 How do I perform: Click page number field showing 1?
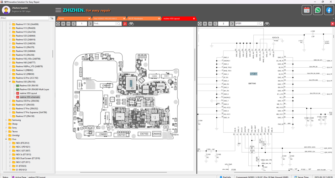pyautogui.click(x=82, y=24)
